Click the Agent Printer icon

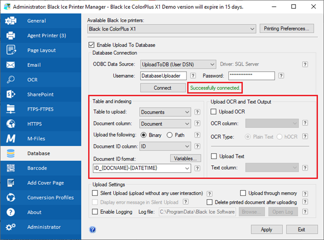point(11,35)
